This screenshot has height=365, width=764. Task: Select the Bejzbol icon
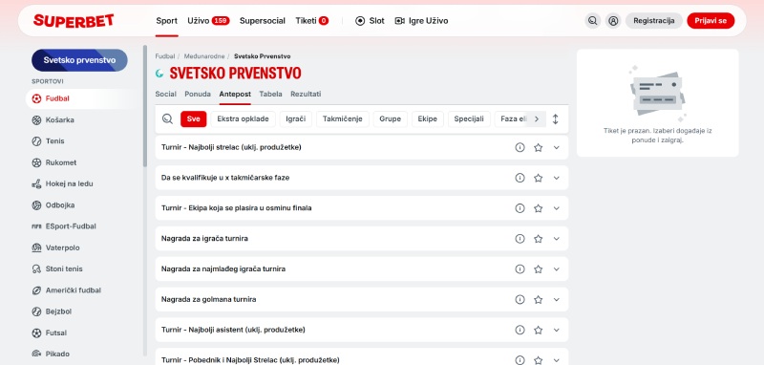pyautogui.click(x=36, y=311)
